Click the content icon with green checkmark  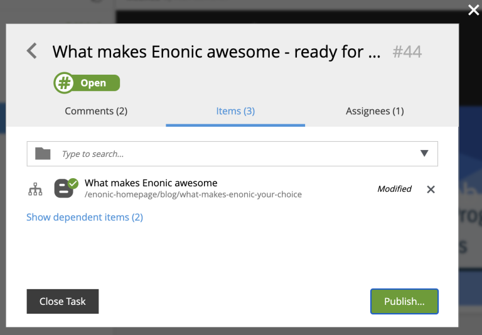coord(65,188)
